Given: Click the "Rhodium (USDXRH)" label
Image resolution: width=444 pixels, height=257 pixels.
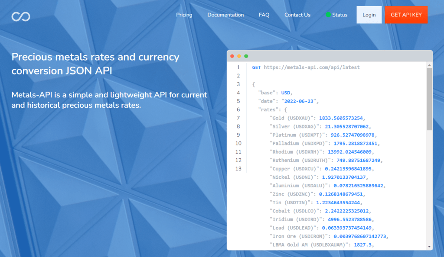Looking at the screenshot, I should (x=296, y=152).
